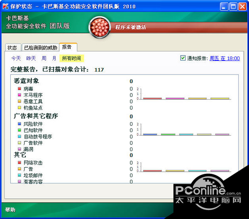This screenshot has height=219, width=249.
Task: Click the teal 垃圾邮件 color swatch
Action: [x=20, y=175]
